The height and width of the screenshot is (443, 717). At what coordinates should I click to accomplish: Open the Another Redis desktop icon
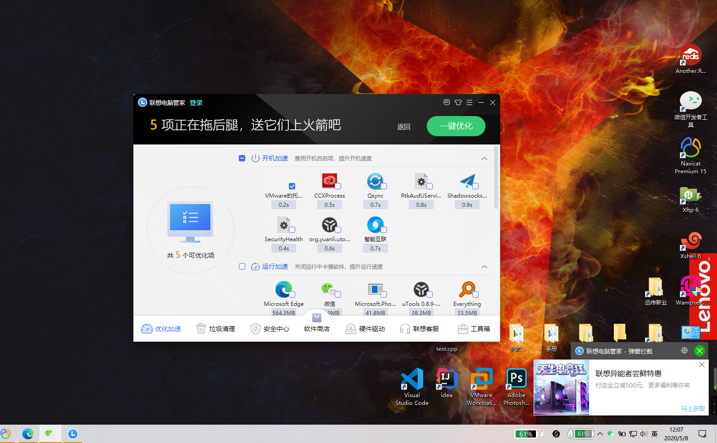(690, 59)
